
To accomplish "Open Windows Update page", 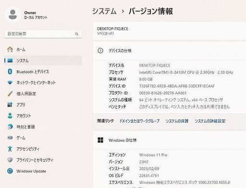I will (x=43, y=171).
